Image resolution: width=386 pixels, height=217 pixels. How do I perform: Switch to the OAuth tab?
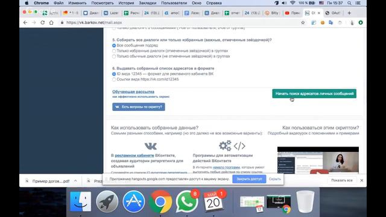333,13
